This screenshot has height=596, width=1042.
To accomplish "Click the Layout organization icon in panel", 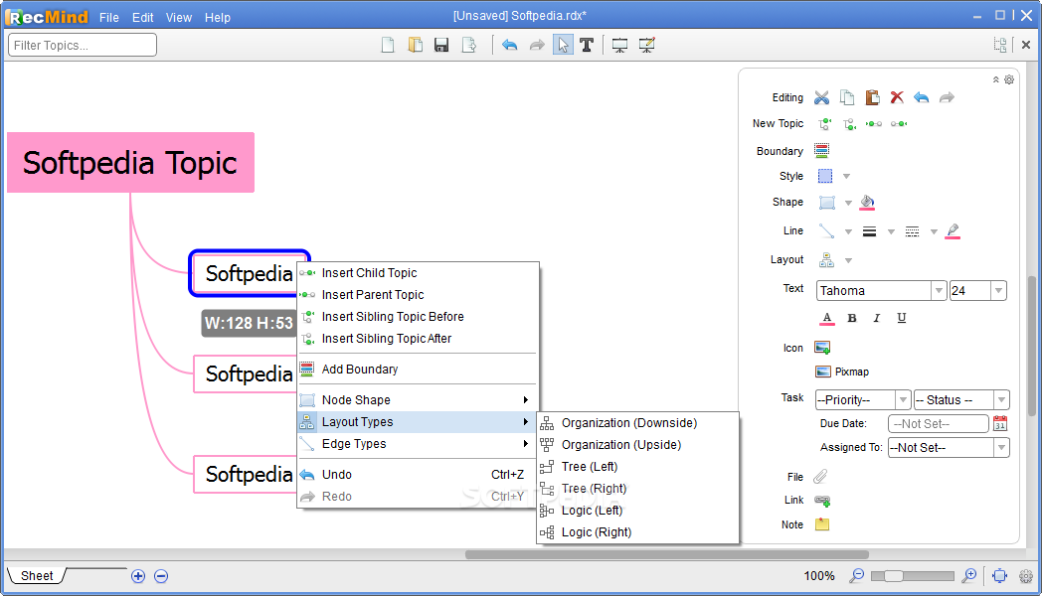I will tap(826, 259).
